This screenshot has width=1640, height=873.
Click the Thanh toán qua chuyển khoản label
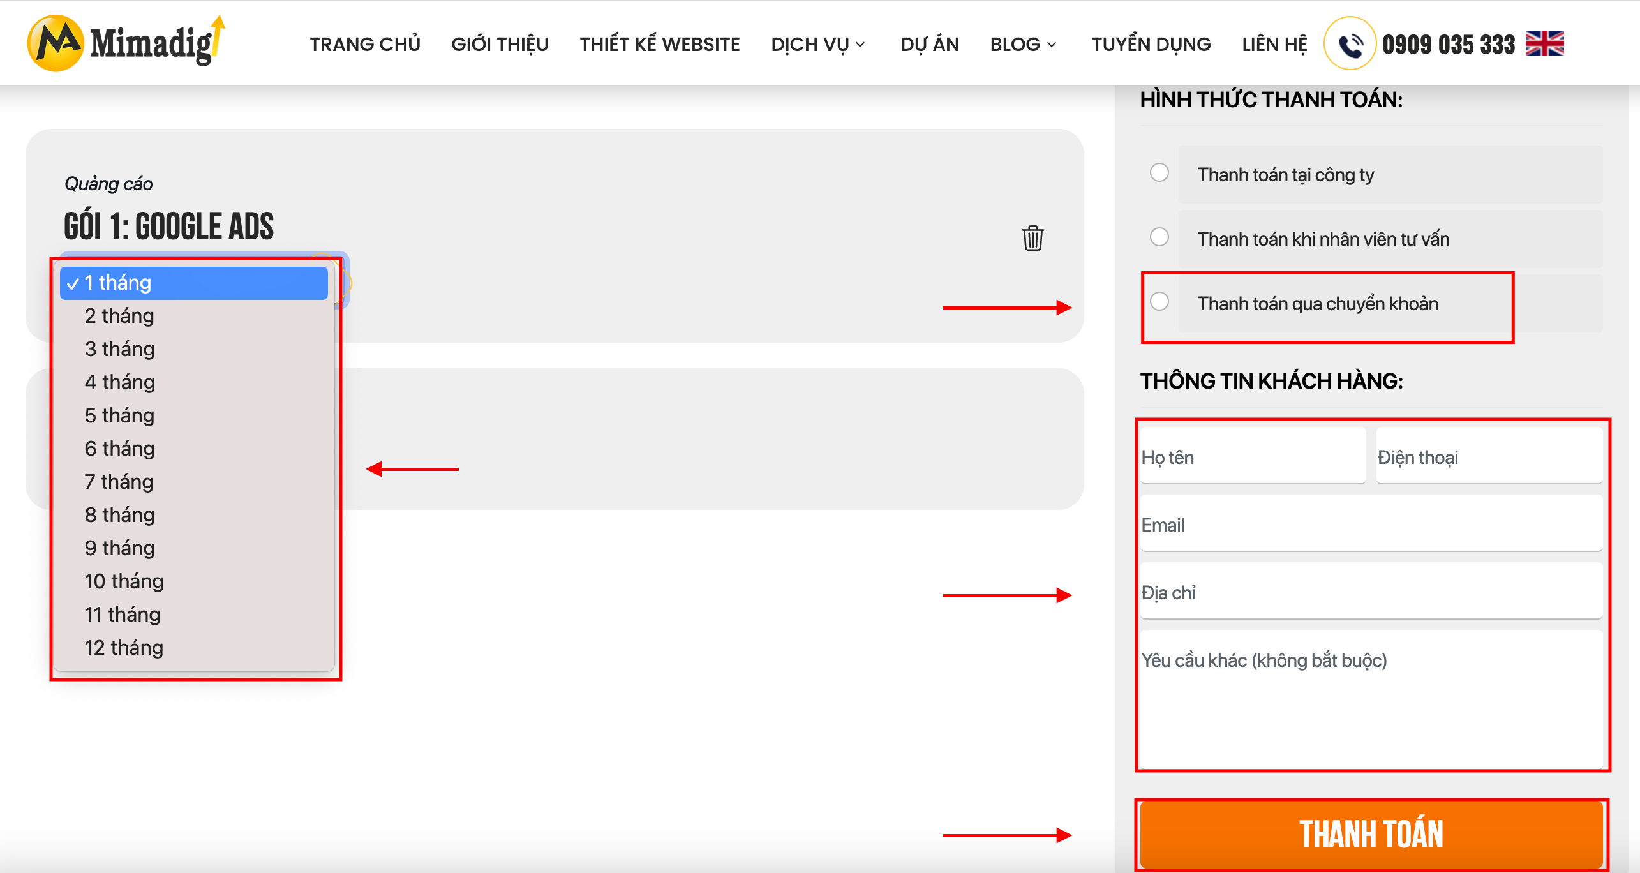click(1318, 304)
